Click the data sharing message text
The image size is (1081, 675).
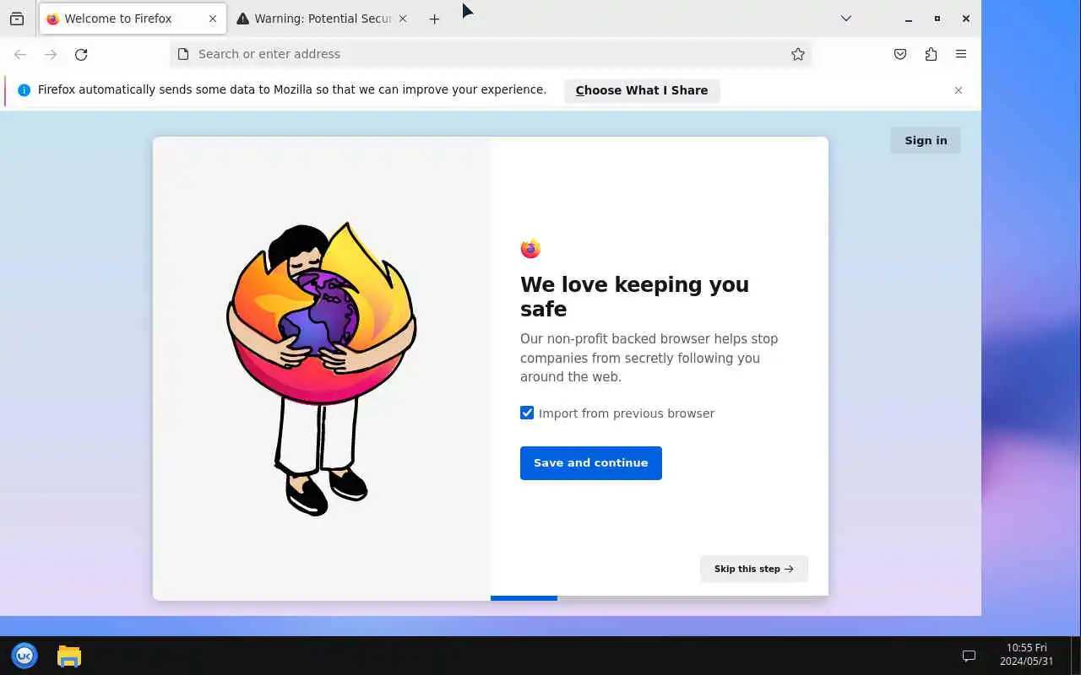tap(292, 89)
